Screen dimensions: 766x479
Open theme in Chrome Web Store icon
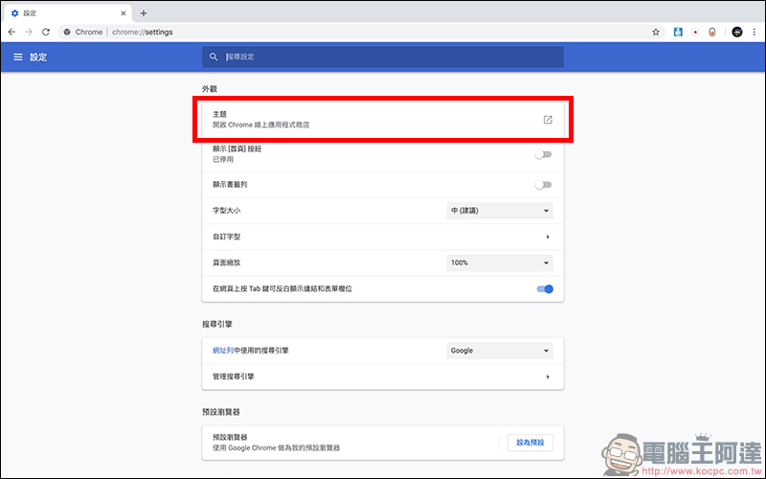[x=548, y=120]
